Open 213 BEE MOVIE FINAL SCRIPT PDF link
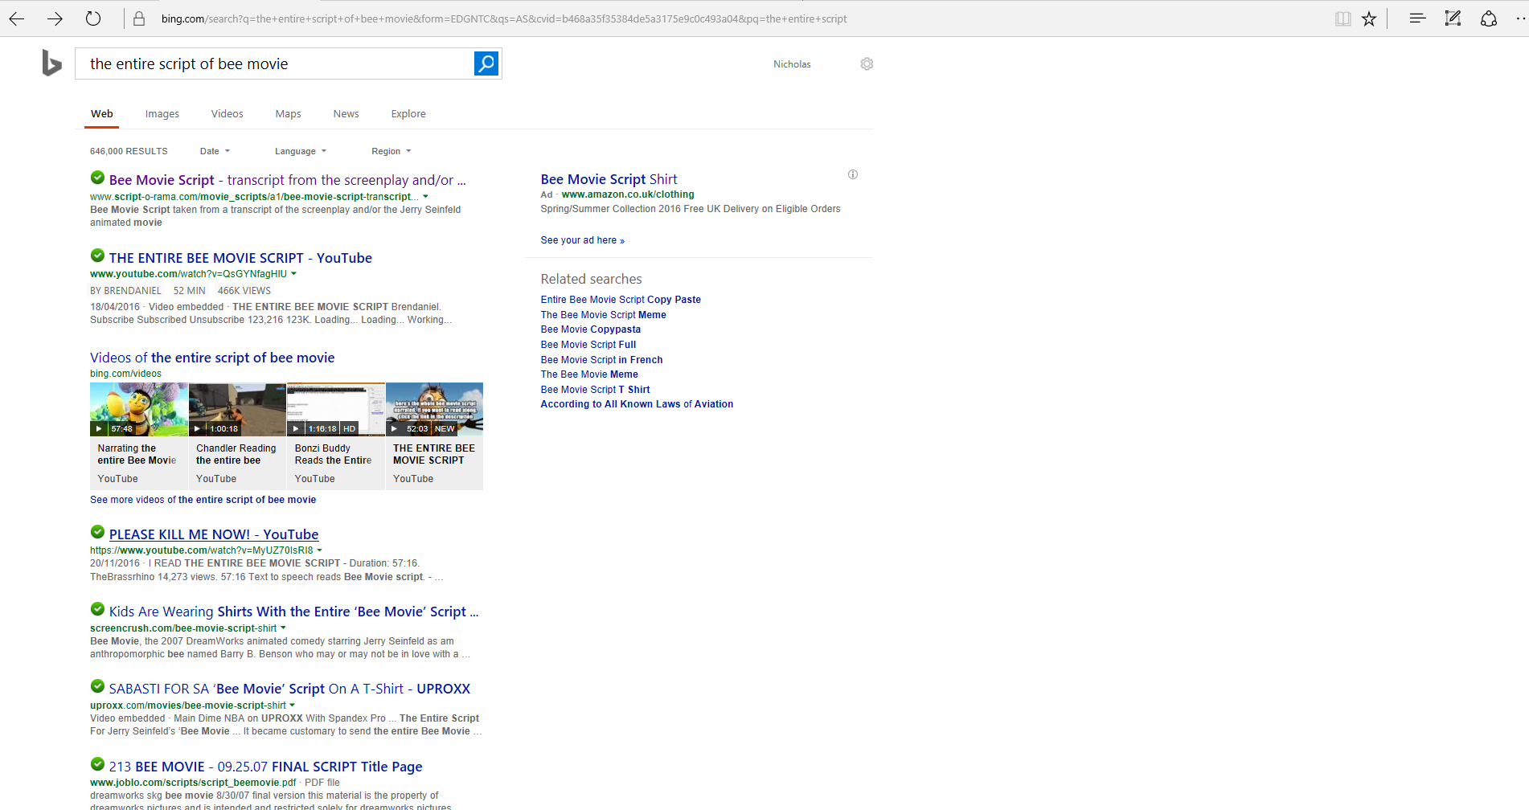The width and height of the screenshot is (1529, 810). [265, 767]
